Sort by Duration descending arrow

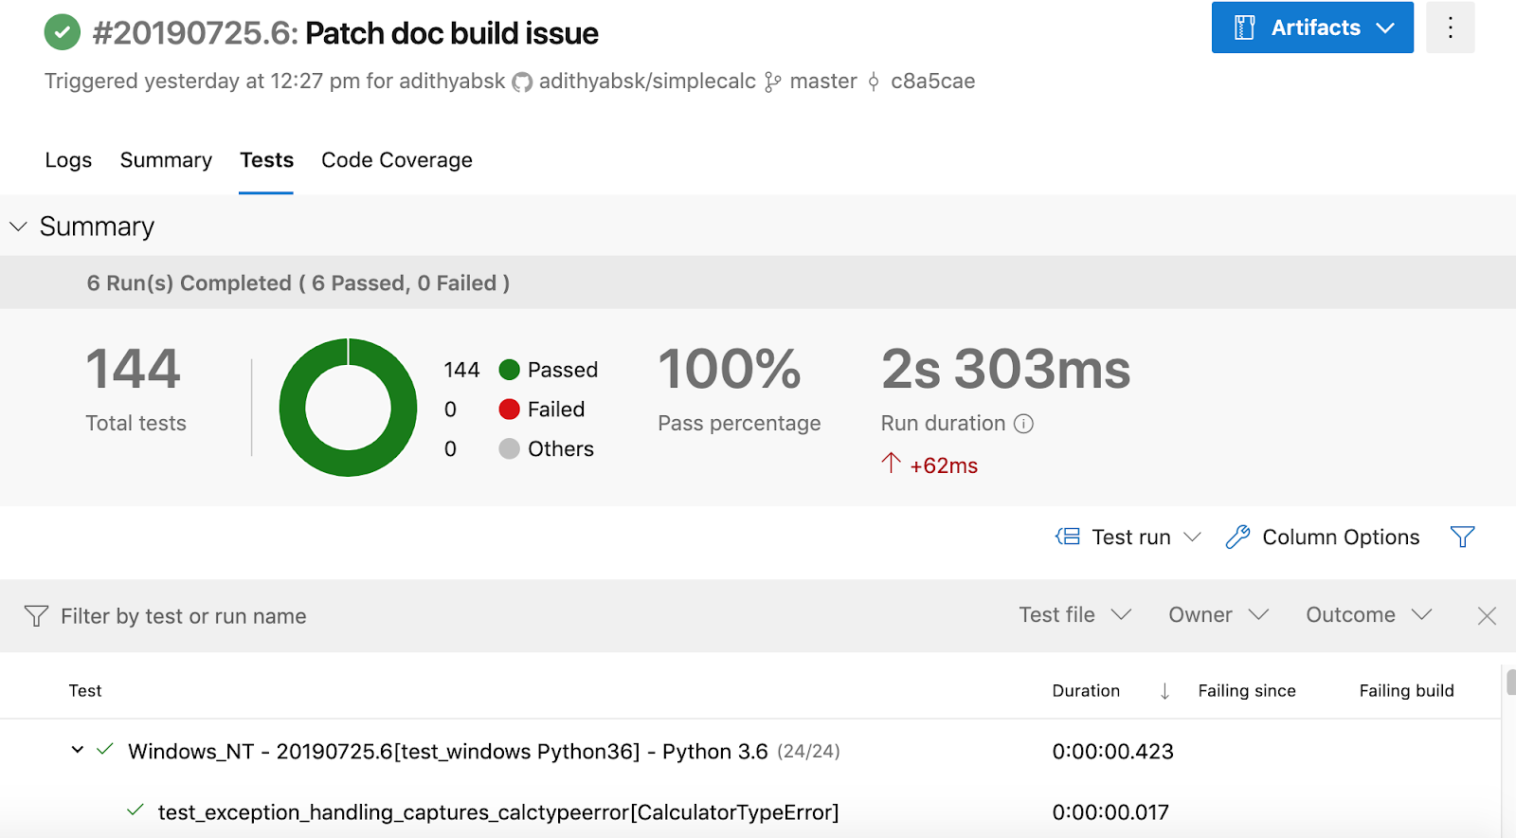pos(1164,691)
